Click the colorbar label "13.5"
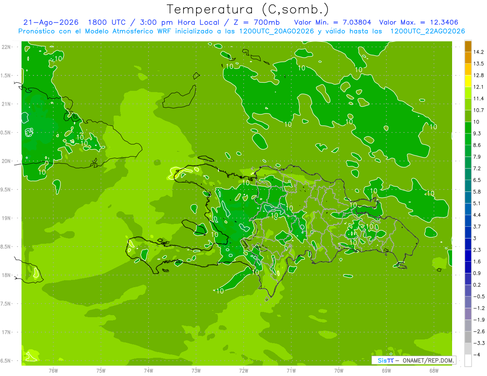487x376 pixels. pos(478,64)
